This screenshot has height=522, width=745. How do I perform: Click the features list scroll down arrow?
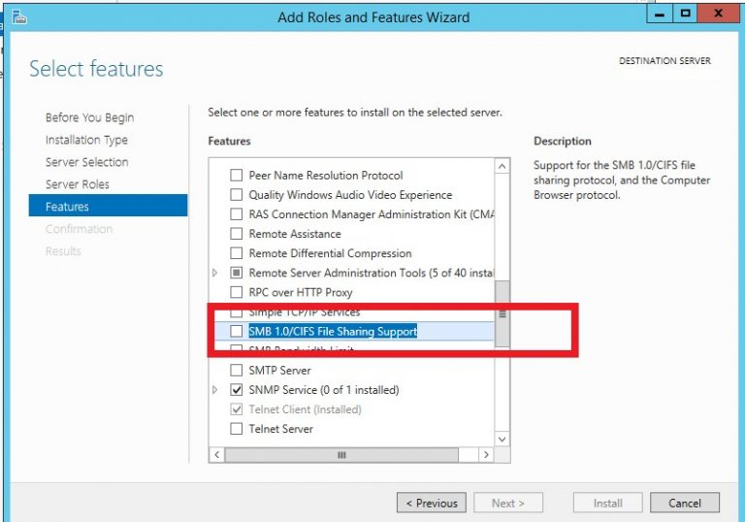pyautogui.click(x=502, y=439)
